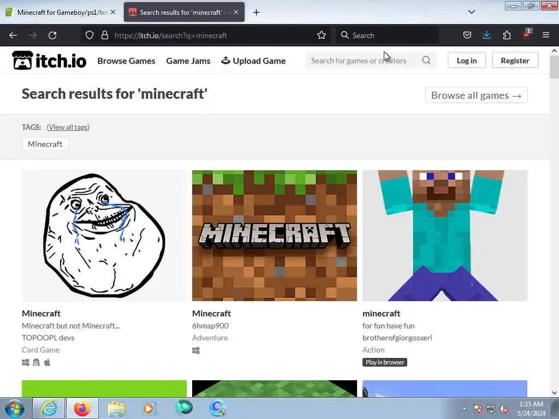
Task: Open TOPOOPL devs creator page
Action: (48, 337)
